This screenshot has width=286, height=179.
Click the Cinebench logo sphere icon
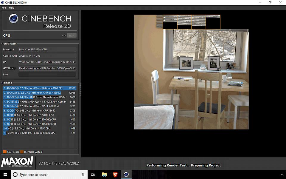pos(14,18)
